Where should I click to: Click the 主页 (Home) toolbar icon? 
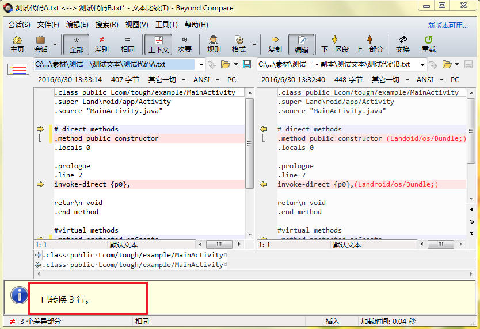(x=17, y=44)
